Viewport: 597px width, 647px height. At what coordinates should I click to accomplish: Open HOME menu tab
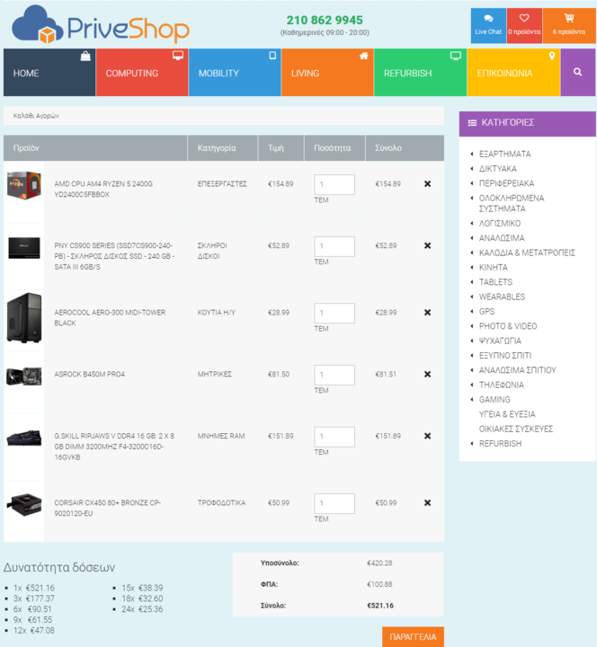(x=49, y=73)
